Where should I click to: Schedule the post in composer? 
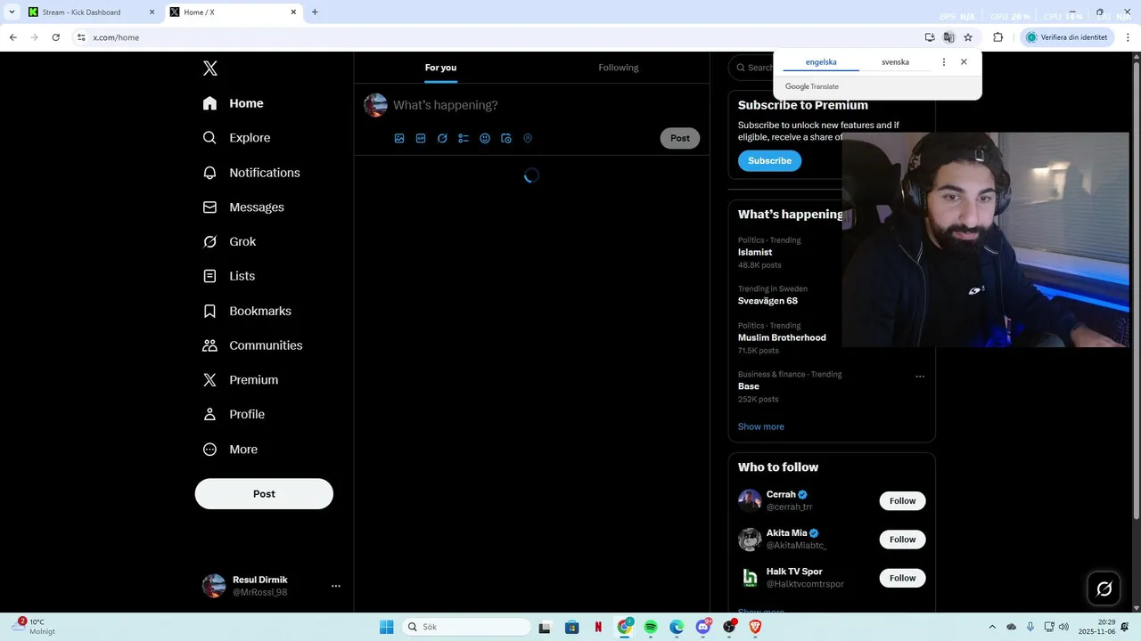[x=506, y=138]
